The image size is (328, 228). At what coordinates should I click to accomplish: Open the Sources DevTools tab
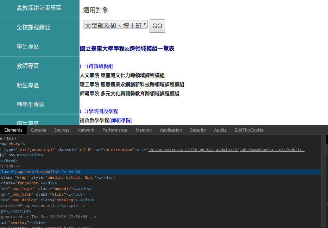click(62, 130)
